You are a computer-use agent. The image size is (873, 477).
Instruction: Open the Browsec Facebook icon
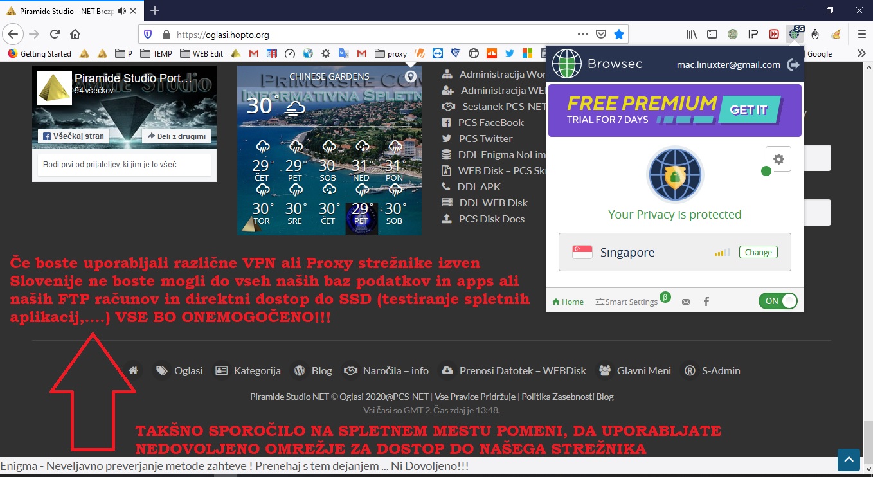[x=706, y=301]
